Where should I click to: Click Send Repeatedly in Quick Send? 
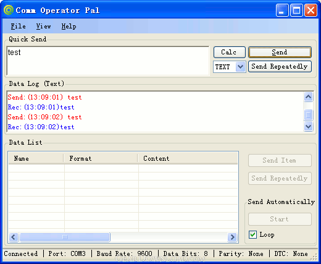(x=280, y=66)
